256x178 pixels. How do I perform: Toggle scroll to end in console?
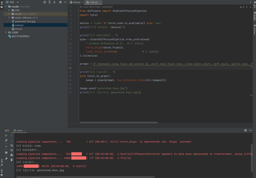click(12, 150)
